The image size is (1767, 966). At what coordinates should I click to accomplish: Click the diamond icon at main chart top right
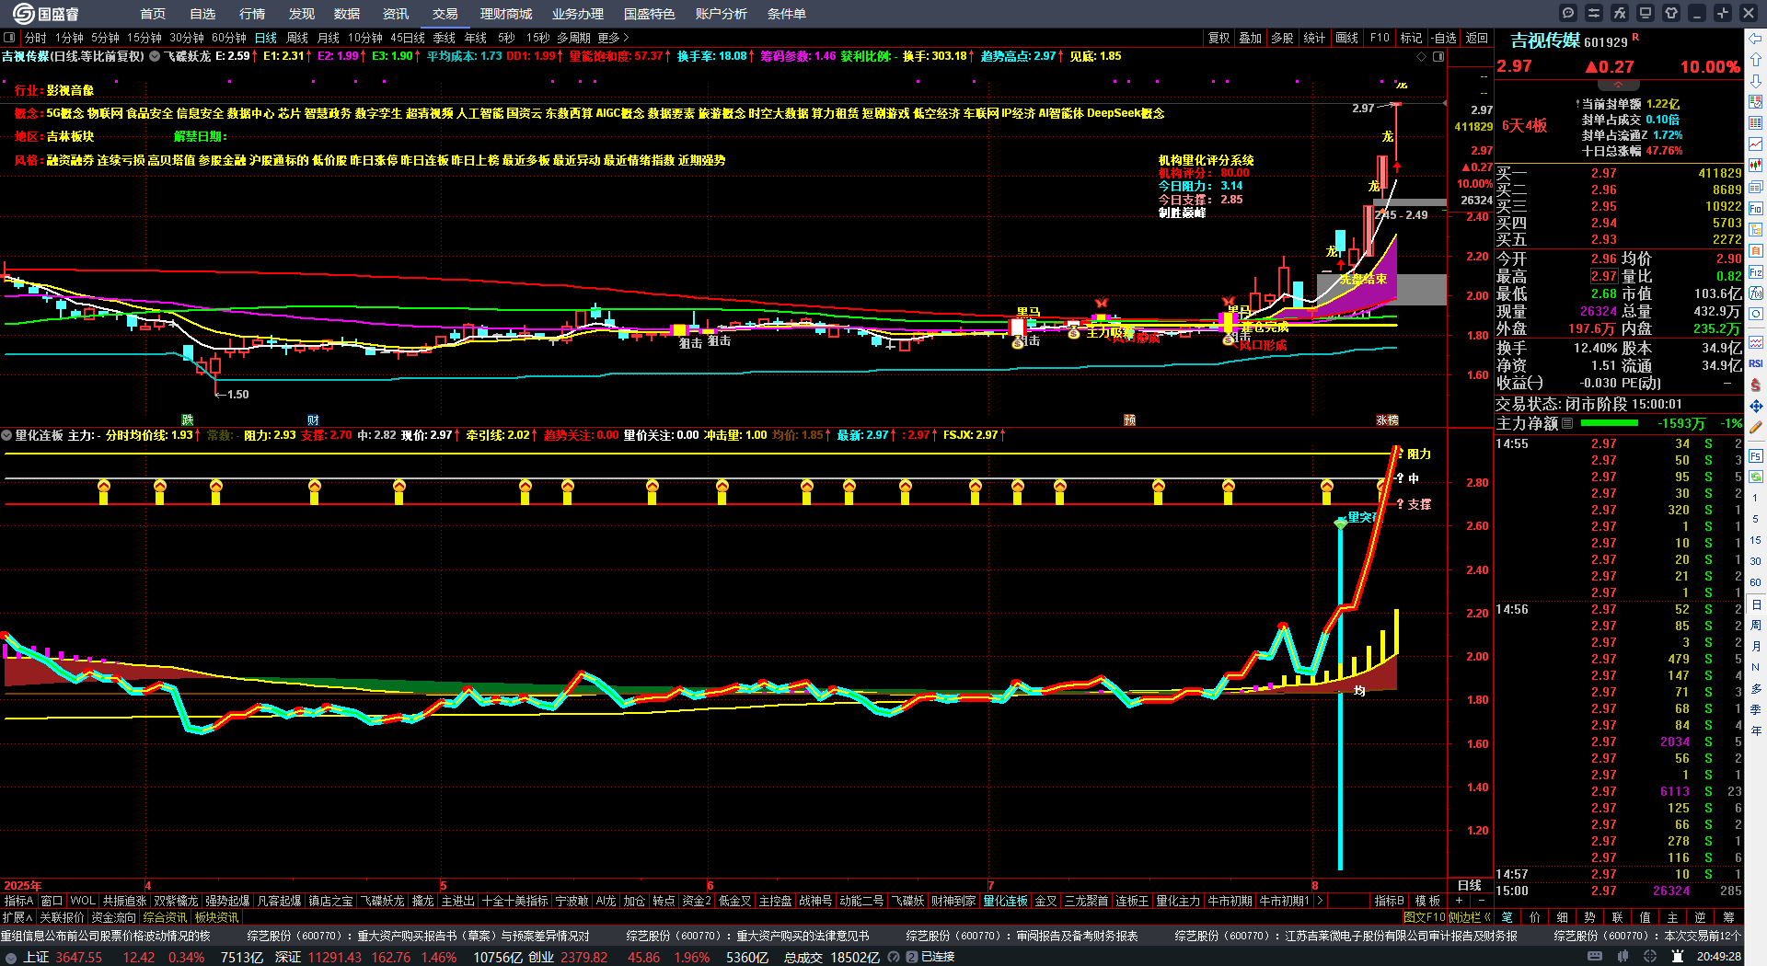[x=1422, y=56]
